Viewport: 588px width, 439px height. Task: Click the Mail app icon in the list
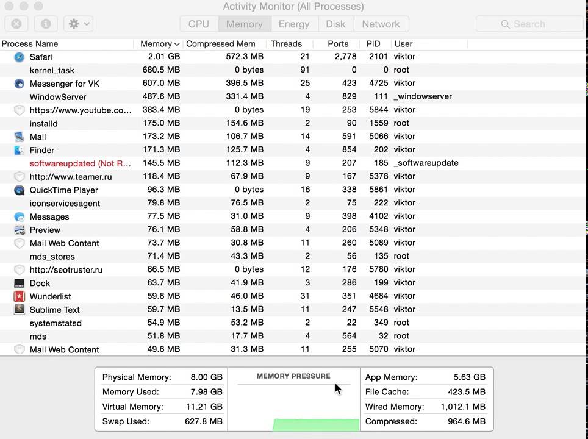pyautogui.click(x=19, y=137)
